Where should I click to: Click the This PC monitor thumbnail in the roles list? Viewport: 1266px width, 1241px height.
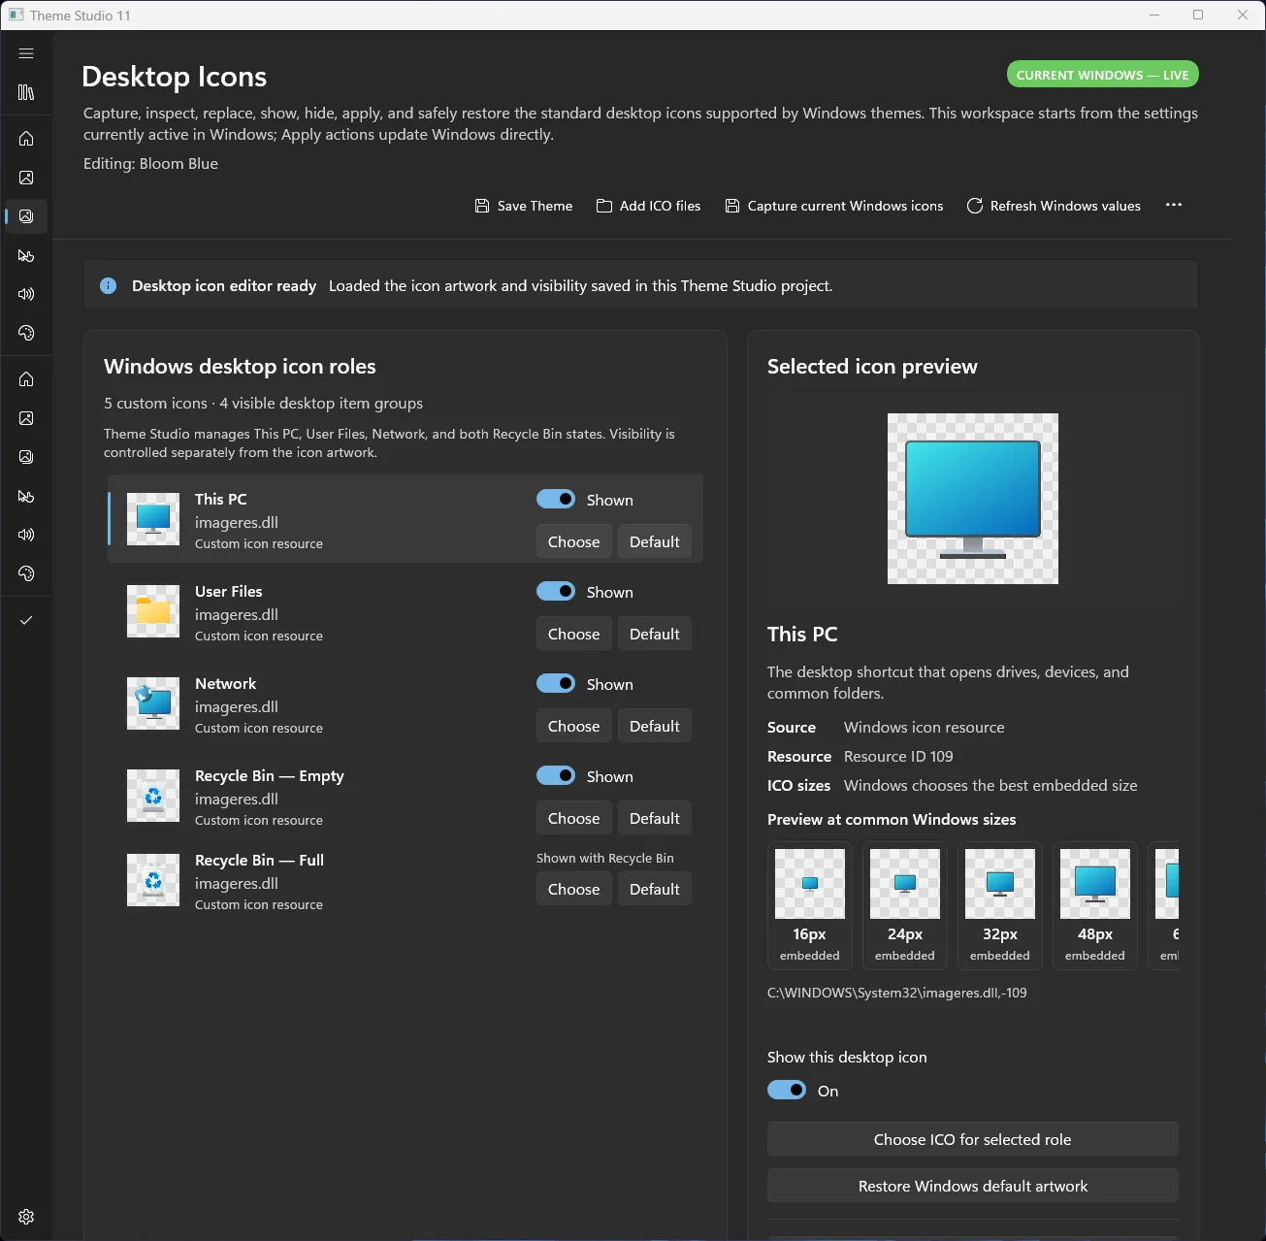(153, 519)
